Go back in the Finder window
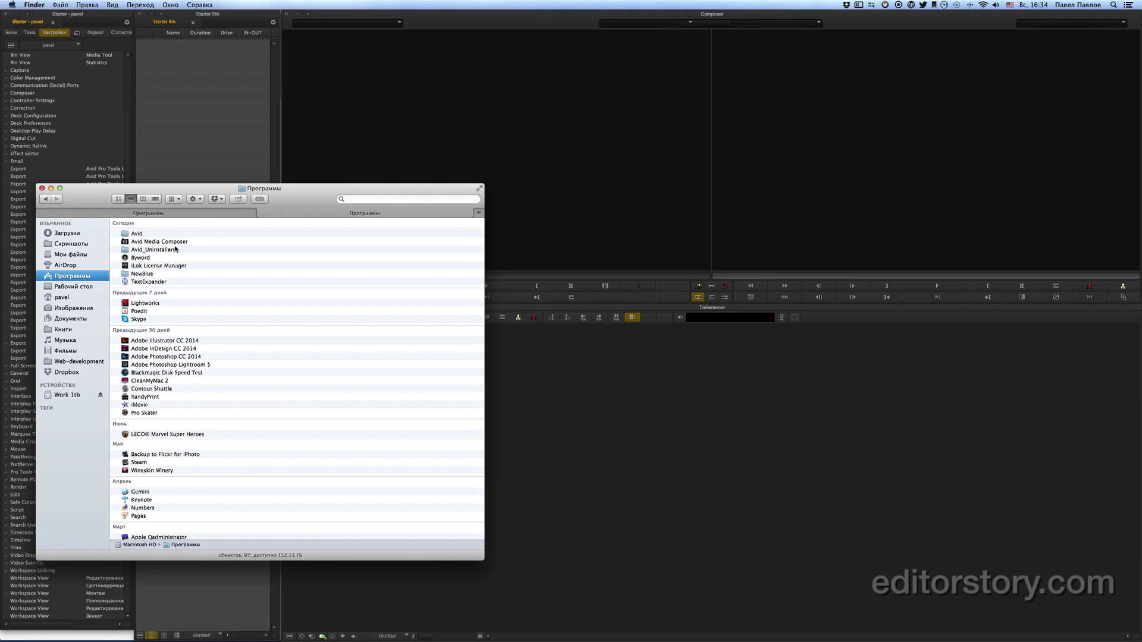The width and height of the screenshot is (1142, 642). [x=46, y=199]
